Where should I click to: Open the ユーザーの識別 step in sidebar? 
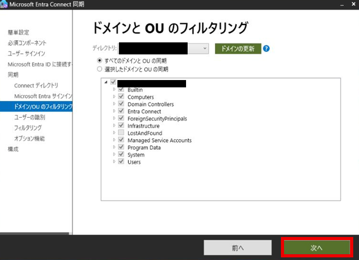[29, 117]
